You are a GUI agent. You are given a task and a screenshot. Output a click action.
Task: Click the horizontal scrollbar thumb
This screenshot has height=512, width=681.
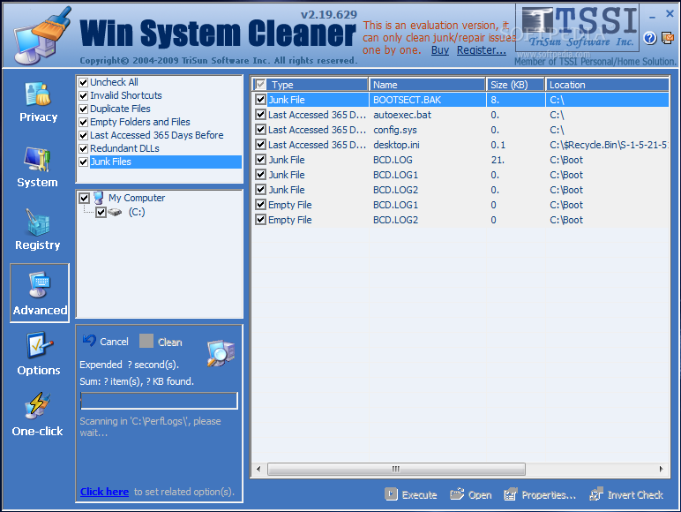(x=396, y=469)
